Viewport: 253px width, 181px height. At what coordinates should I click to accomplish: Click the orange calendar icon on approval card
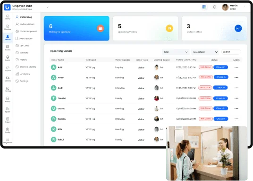click(x=101, y=28)
